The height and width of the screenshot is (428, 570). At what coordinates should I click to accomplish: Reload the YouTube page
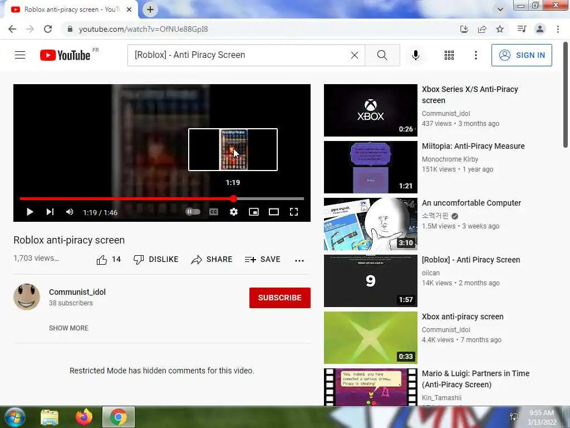click(48, 29)
